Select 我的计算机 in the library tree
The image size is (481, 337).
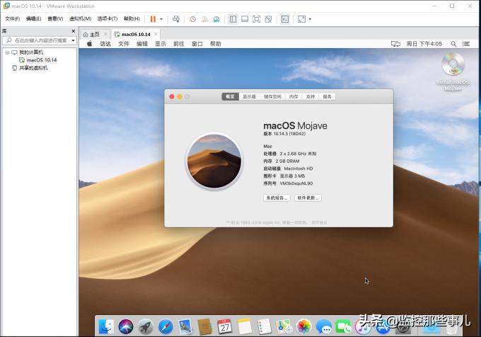(31, 52)
